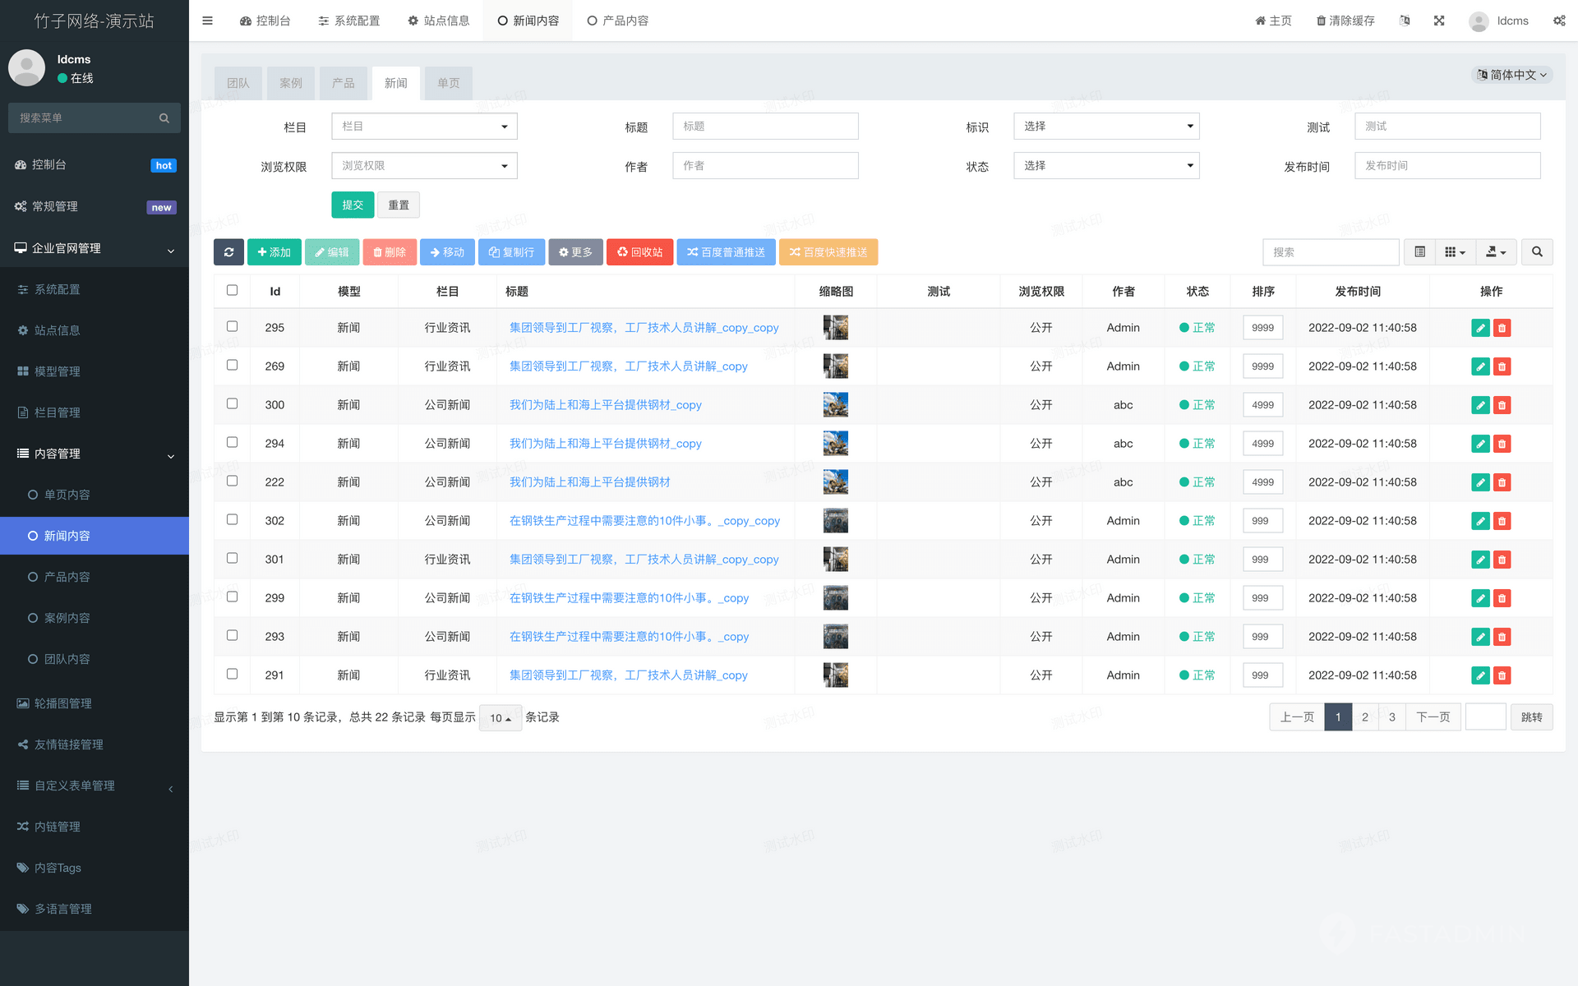Tick the checkbox for row Id 302
1578x986 pixels.
point(232,519)
